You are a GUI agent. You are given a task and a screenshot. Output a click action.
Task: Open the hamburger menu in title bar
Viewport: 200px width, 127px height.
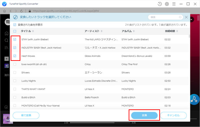coord(174,4)
